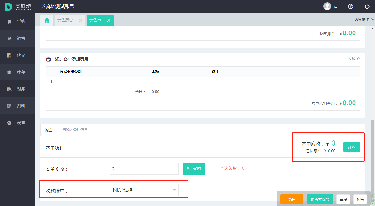Click the 销售 sidebar icon

[9, 38]
